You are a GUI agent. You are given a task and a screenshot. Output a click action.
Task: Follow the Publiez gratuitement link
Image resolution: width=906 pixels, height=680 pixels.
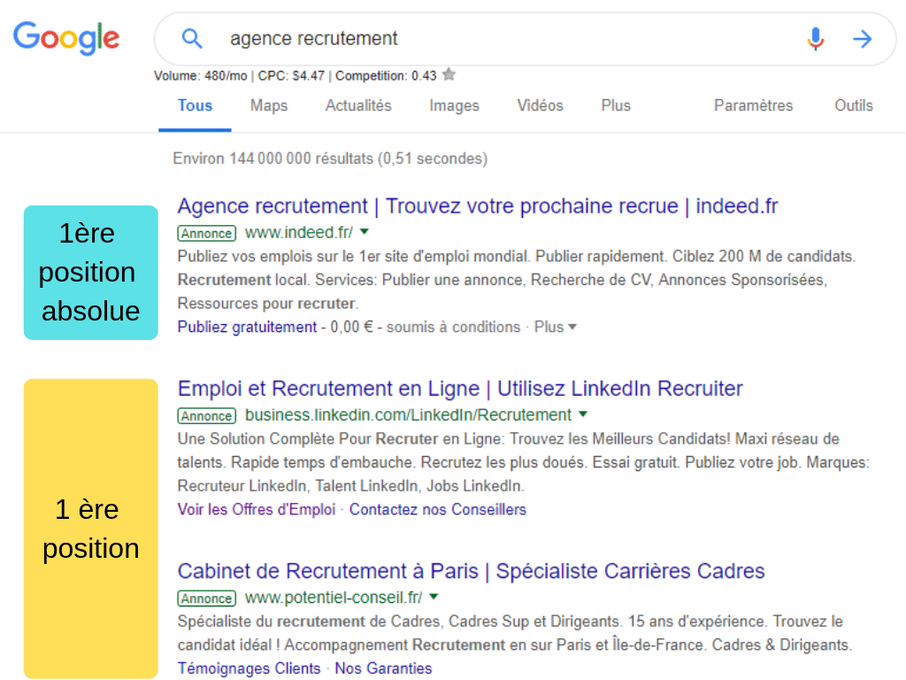[248, 328]
